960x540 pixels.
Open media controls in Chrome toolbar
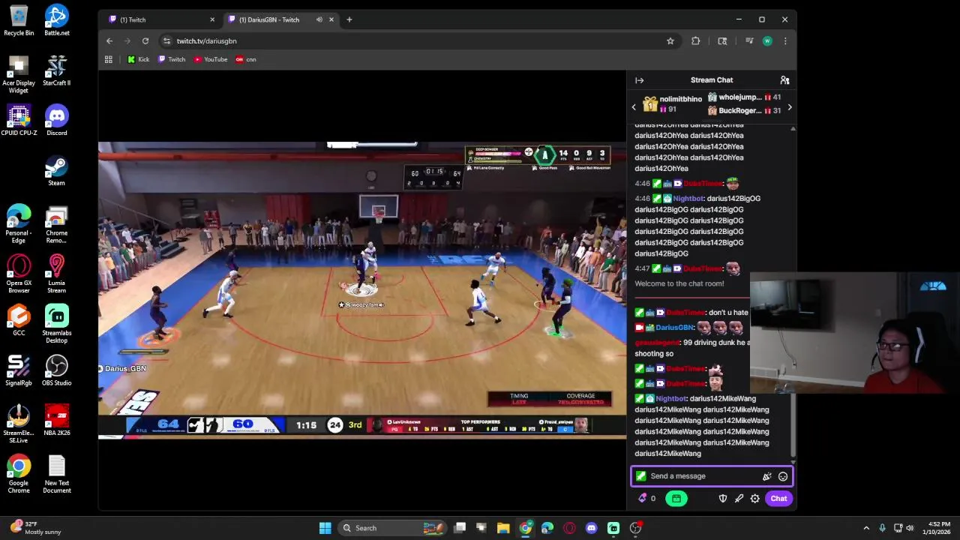point(748,41)
